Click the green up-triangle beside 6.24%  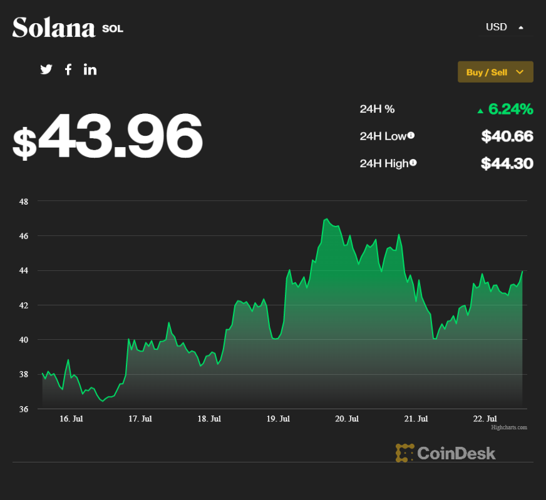480,111
